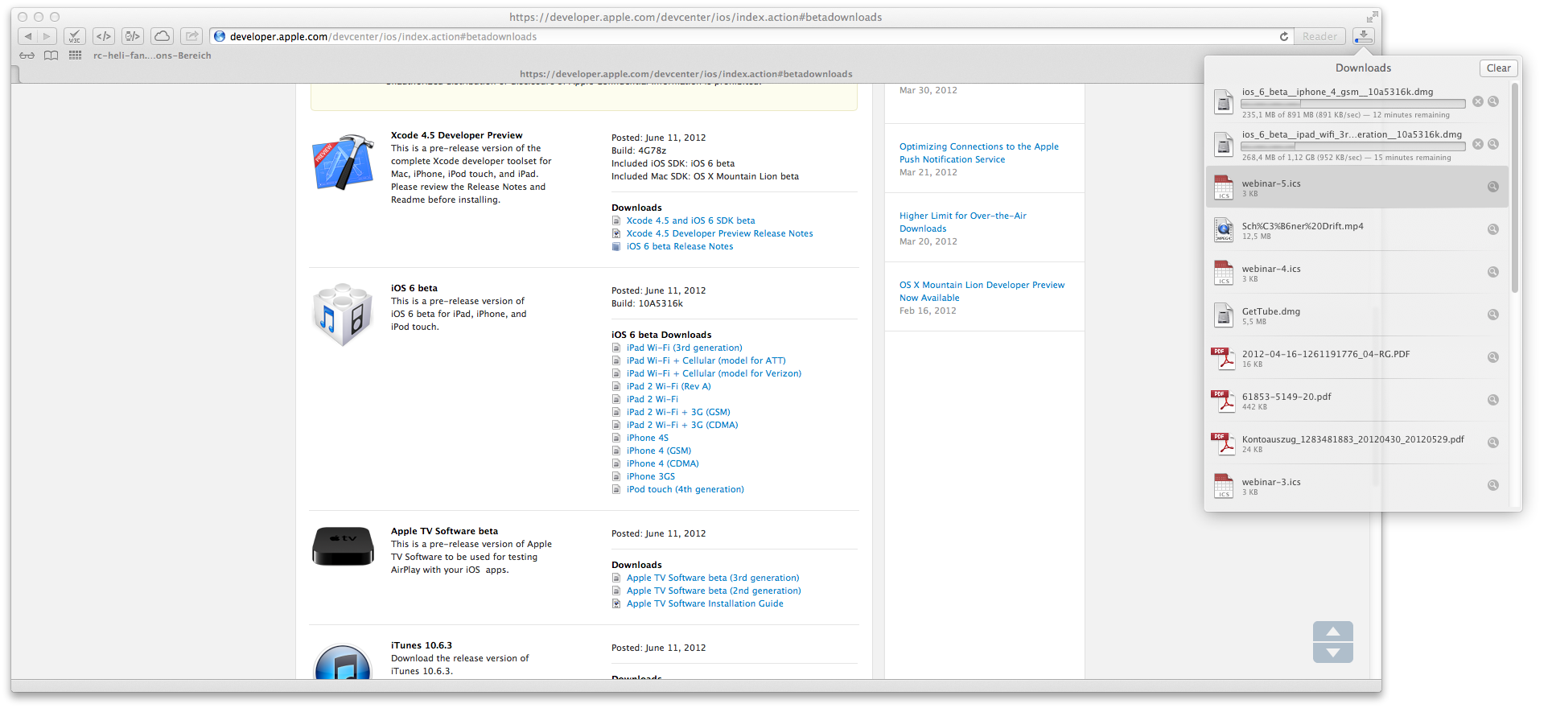This screenshot has width=1552, height=708.
Task: Show the Drift.mp4 file in Finder
Action: [x=1493, y=229]
